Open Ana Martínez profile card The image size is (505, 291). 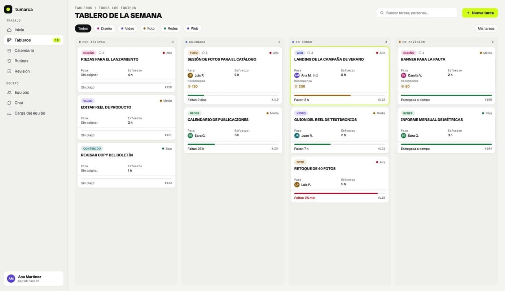tap(34, 278)
